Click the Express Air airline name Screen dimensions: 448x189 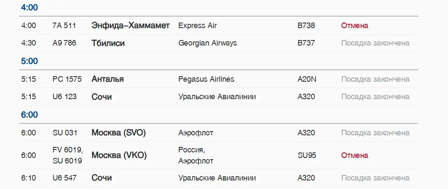pyautogui.click(x=198, y=26)
